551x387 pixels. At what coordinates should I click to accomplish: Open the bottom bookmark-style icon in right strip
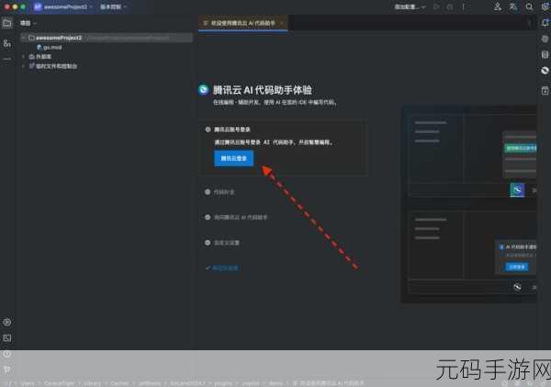[x=545, y=91]
